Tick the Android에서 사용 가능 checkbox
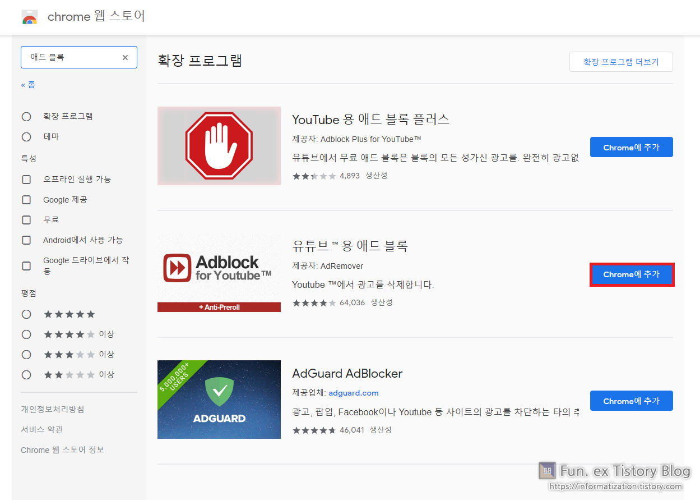Viewport: 700px width, 500px height. click(26, 240)
